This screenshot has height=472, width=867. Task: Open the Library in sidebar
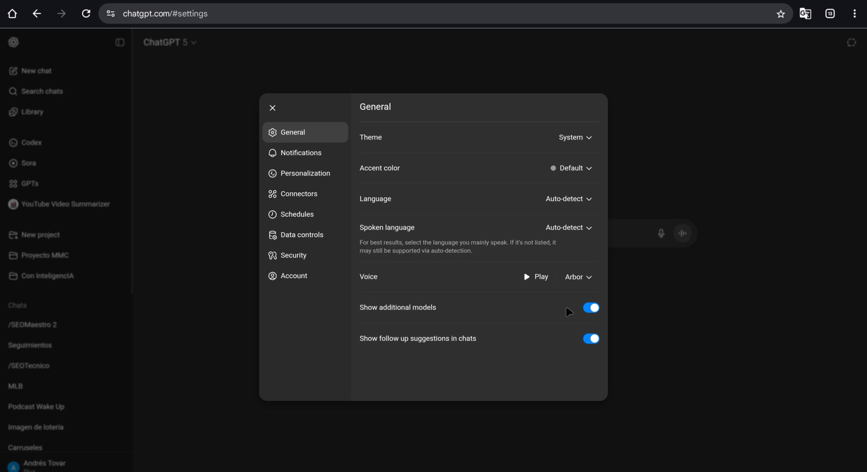click(x=66, y=112)
